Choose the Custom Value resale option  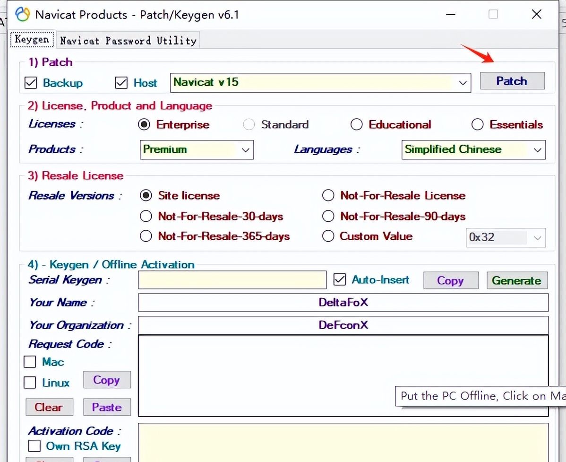[328, 236]
